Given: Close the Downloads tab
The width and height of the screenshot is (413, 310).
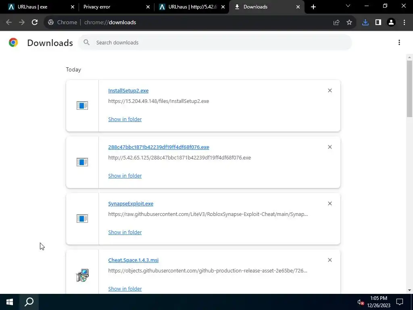Looking at the screenshot, I should coord(298,7).
